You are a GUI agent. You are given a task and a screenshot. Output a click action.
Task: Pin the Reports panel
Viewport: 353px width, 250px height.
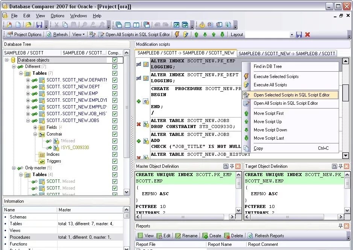click(x=340, y=226)
